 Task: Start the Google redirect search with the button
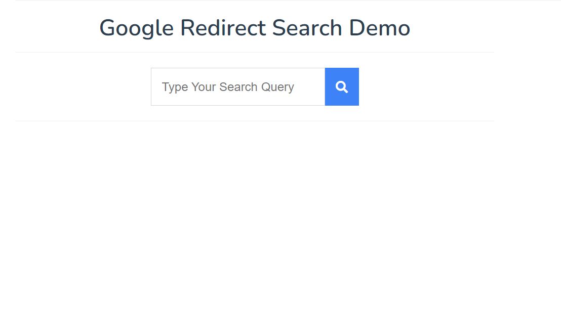342,87
